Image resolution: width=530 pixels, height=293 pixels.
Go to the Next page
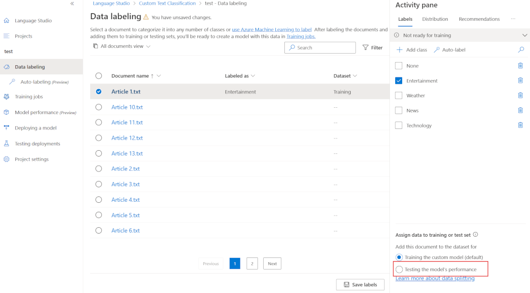[272, 264]
